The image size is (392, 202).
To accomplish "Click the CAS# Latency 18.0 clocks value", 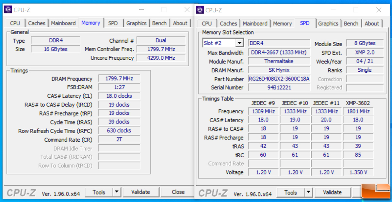I will pyautogui.click(x=119, y=96).
